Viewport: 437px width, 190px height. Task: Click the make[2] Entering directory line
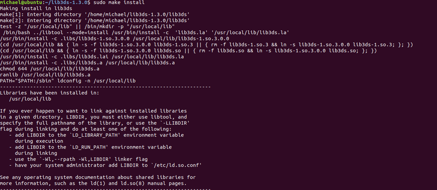95,21
